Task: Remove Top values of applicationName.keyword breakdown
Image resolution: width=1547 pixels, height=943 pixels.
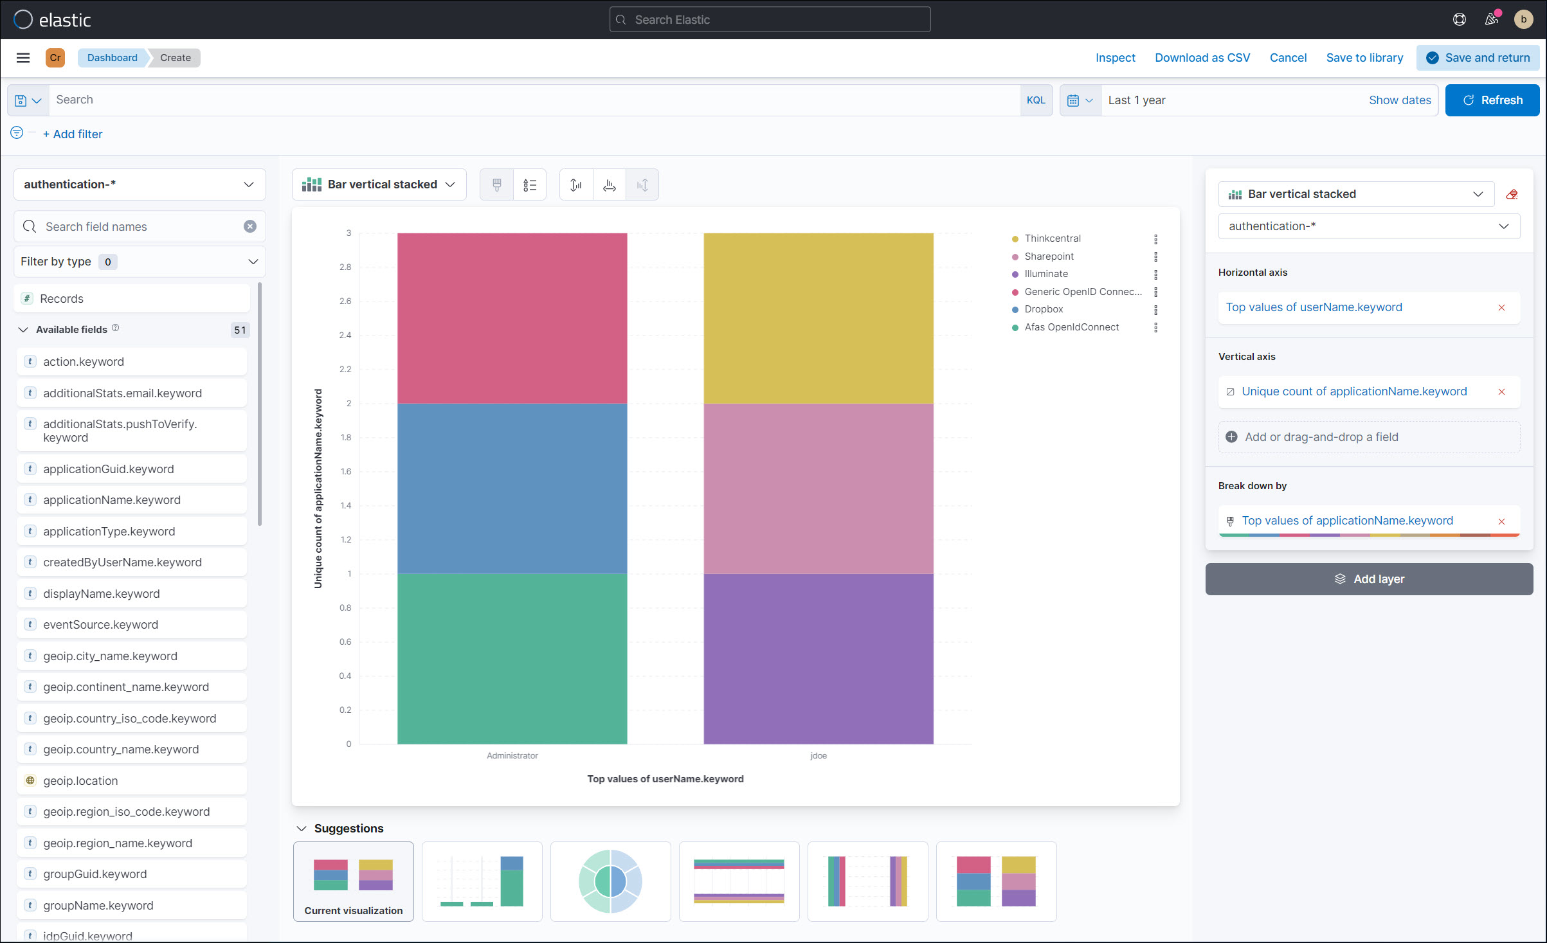Action: click(x=1502, y=521)
